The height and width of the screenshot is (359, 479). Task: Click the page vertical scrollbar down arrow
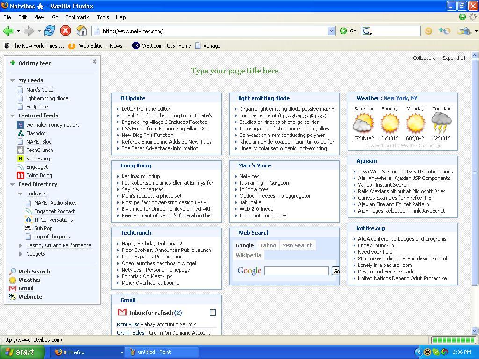[474, 330]
